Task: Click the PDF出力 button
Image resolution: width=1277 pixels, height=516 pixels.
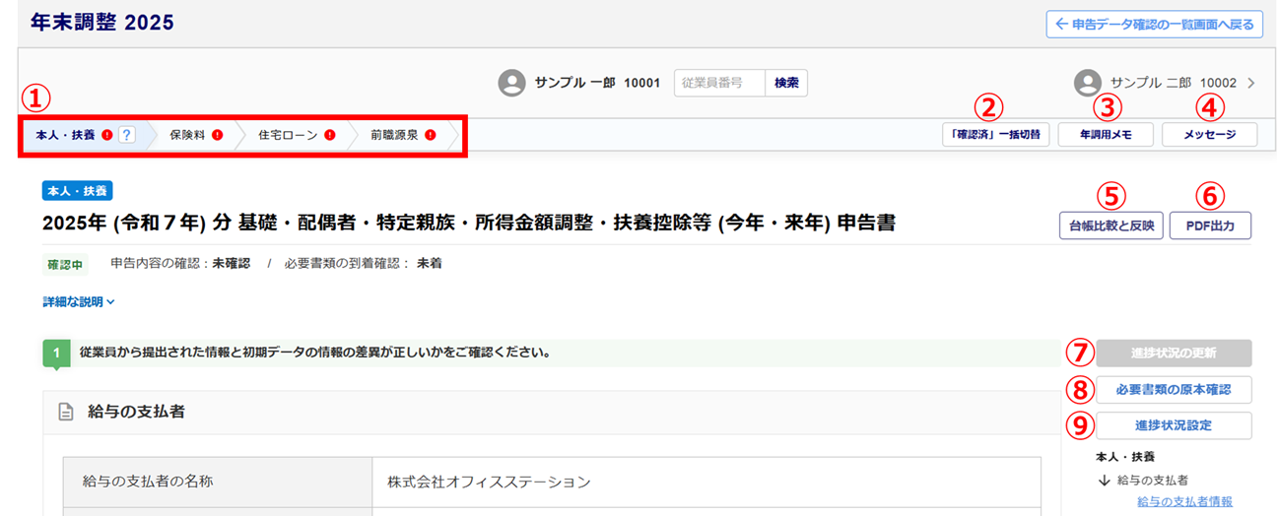Action: pos(1211,226)
